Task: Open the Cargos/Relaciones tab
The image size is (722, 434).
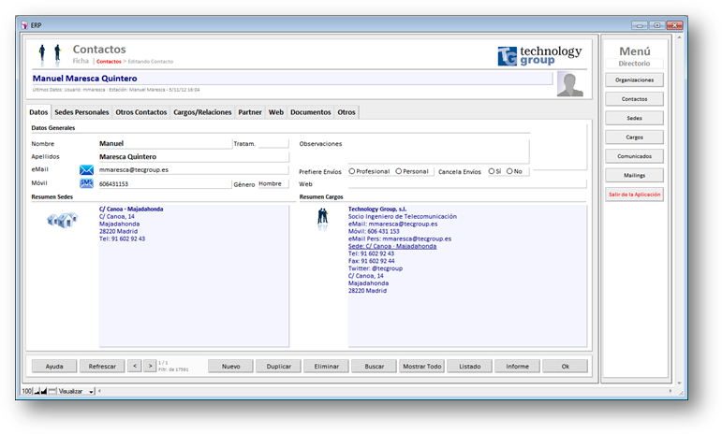Action: point(202,112)
